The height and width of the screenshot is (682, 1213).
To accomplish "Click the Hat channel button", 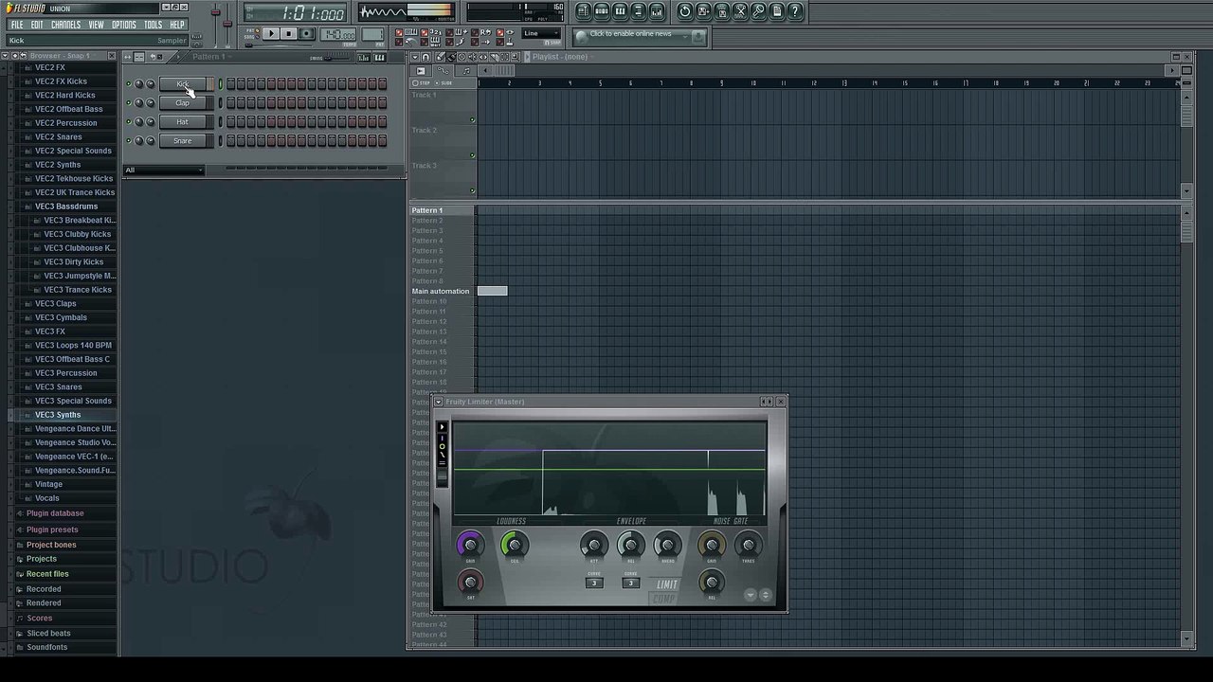I will [183, 122].
